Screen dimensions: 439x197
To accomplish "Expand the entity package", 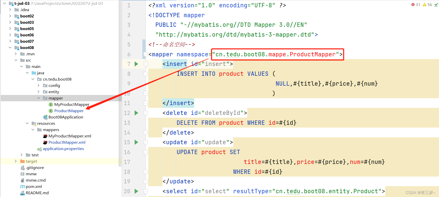I will (x=39, y=92).
